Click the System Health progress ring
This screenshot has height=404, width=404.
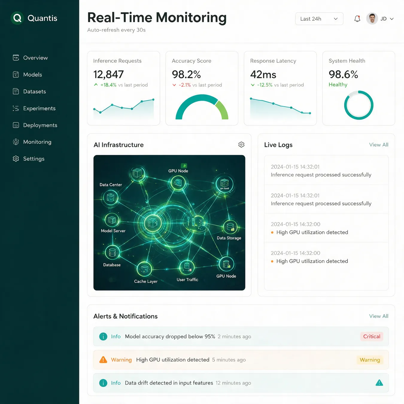point(359,105)
